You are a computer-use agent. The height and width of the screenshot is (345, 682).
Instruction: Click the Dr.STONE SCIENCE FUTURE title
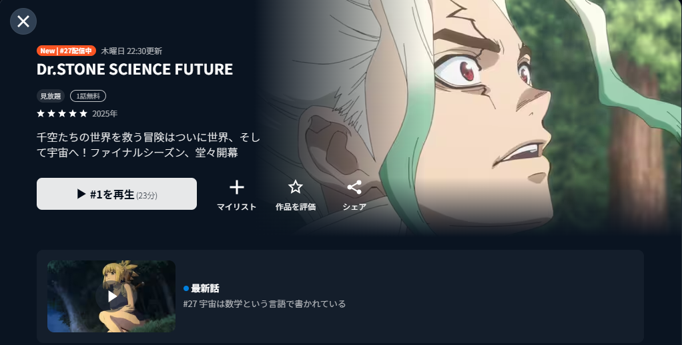(x=135, y=69)
